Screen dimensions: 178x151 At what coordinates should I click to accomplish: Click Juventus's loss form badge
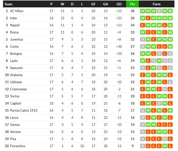[x=153, y=40]
